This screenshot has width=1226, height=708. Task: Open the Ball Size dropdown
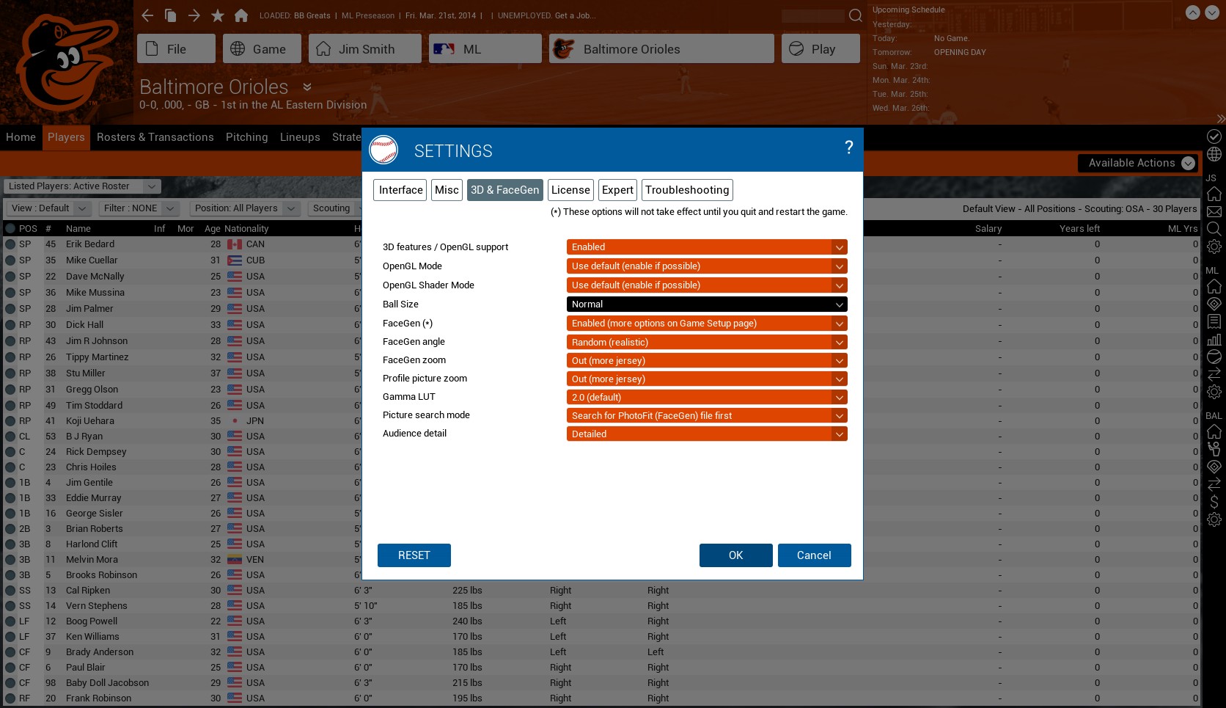point(706,304)
